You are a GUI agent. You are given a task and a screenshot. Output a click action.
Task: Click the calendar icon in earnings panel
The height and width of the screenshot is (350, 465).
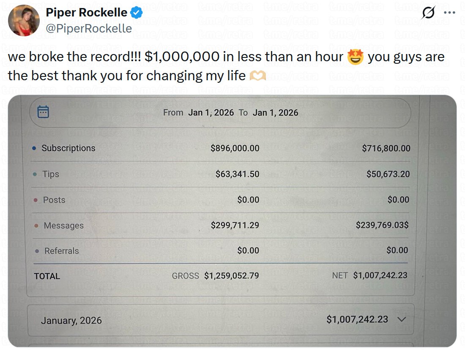[x=43, y=112]
